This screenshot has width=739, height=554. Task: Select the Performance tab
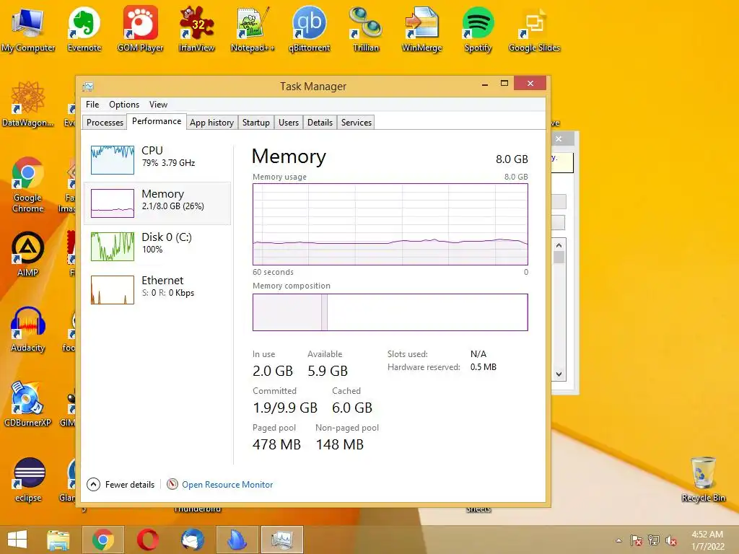(157, 121)
